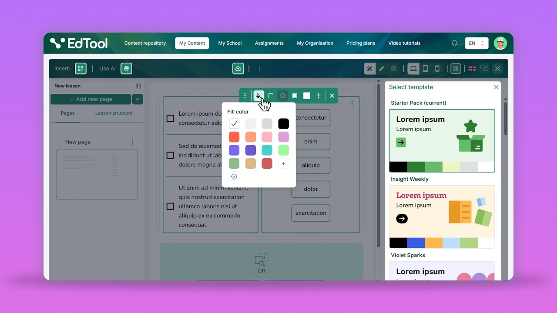
Task: Open the EN language dropdown
Action: pyautogui.click(x=476, y=43)
